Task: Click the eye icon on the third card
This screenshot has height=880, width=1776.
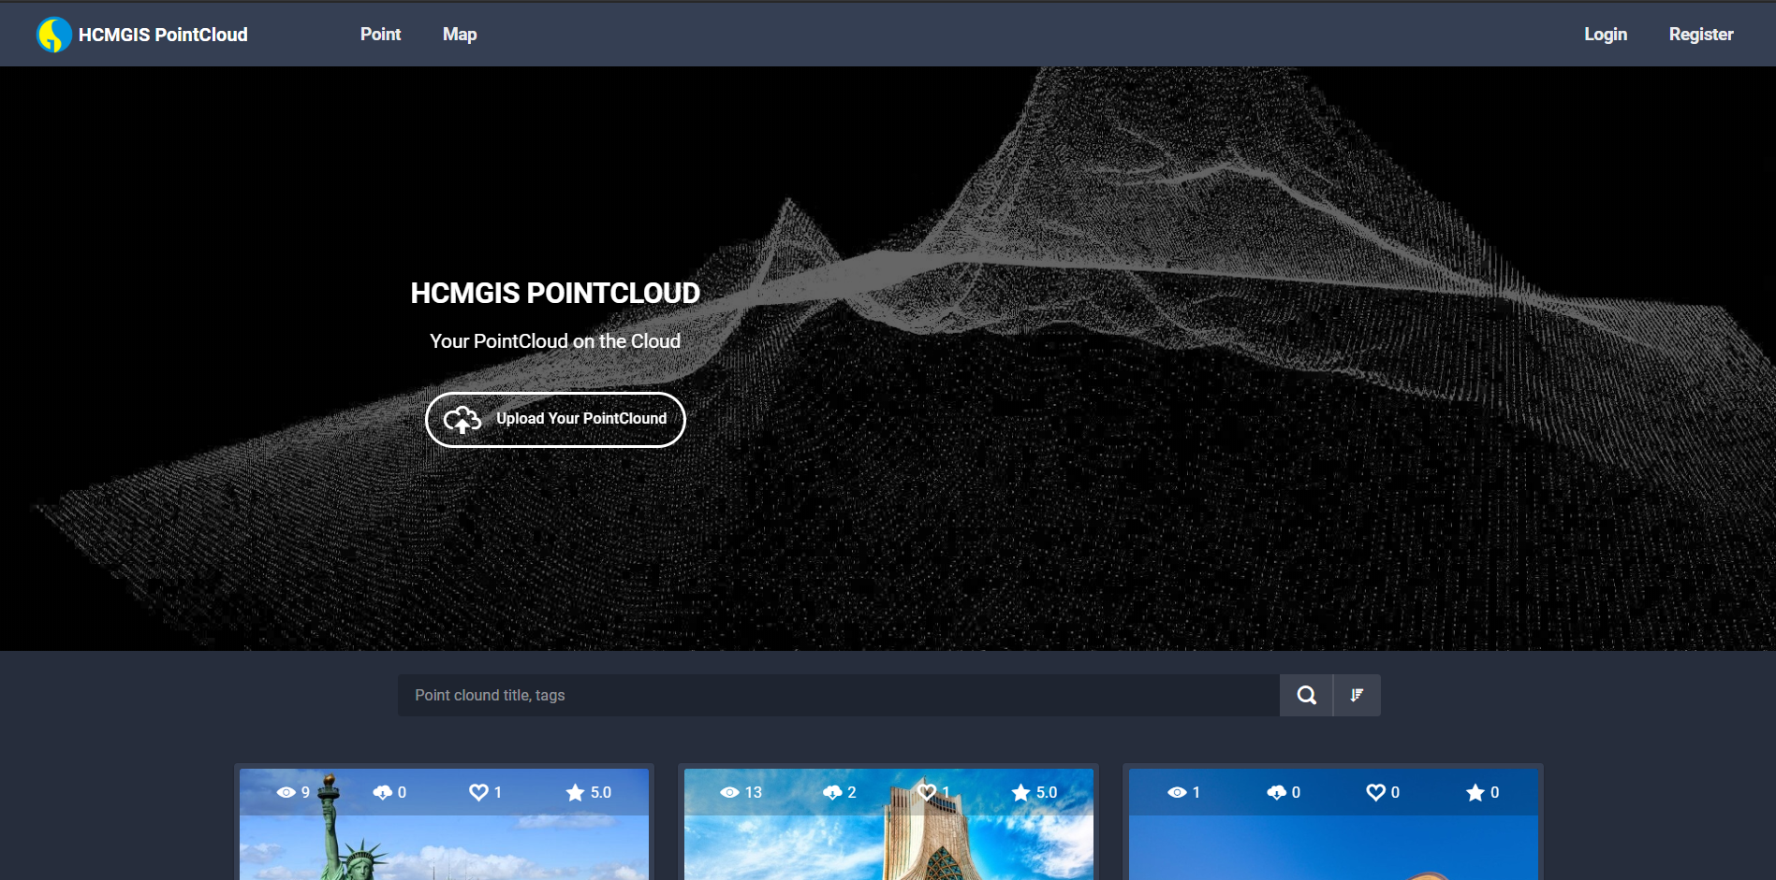Action: tap(1177, 792)
